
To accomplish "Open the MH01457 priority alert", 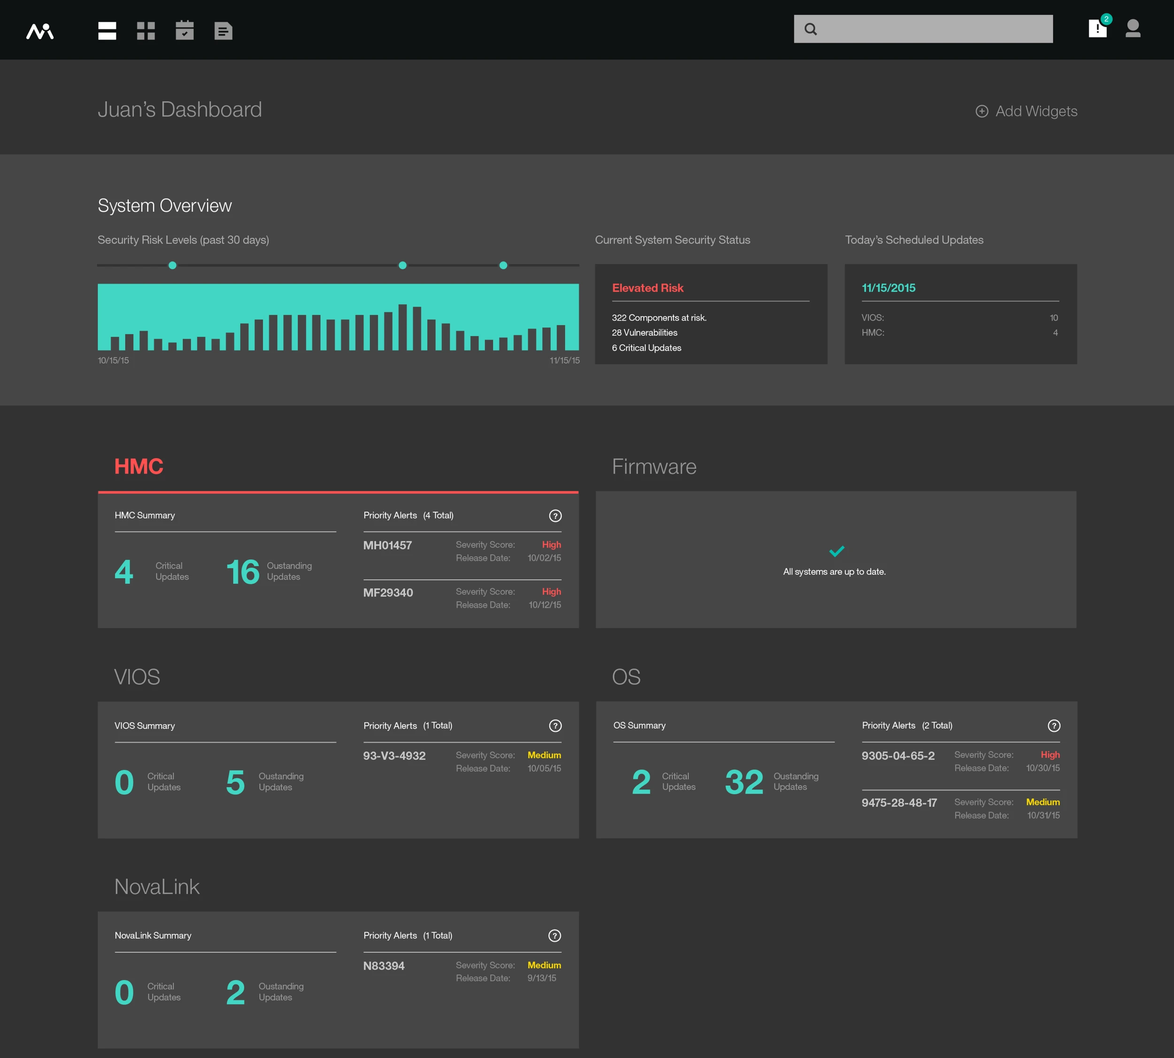I will point(388,545).
